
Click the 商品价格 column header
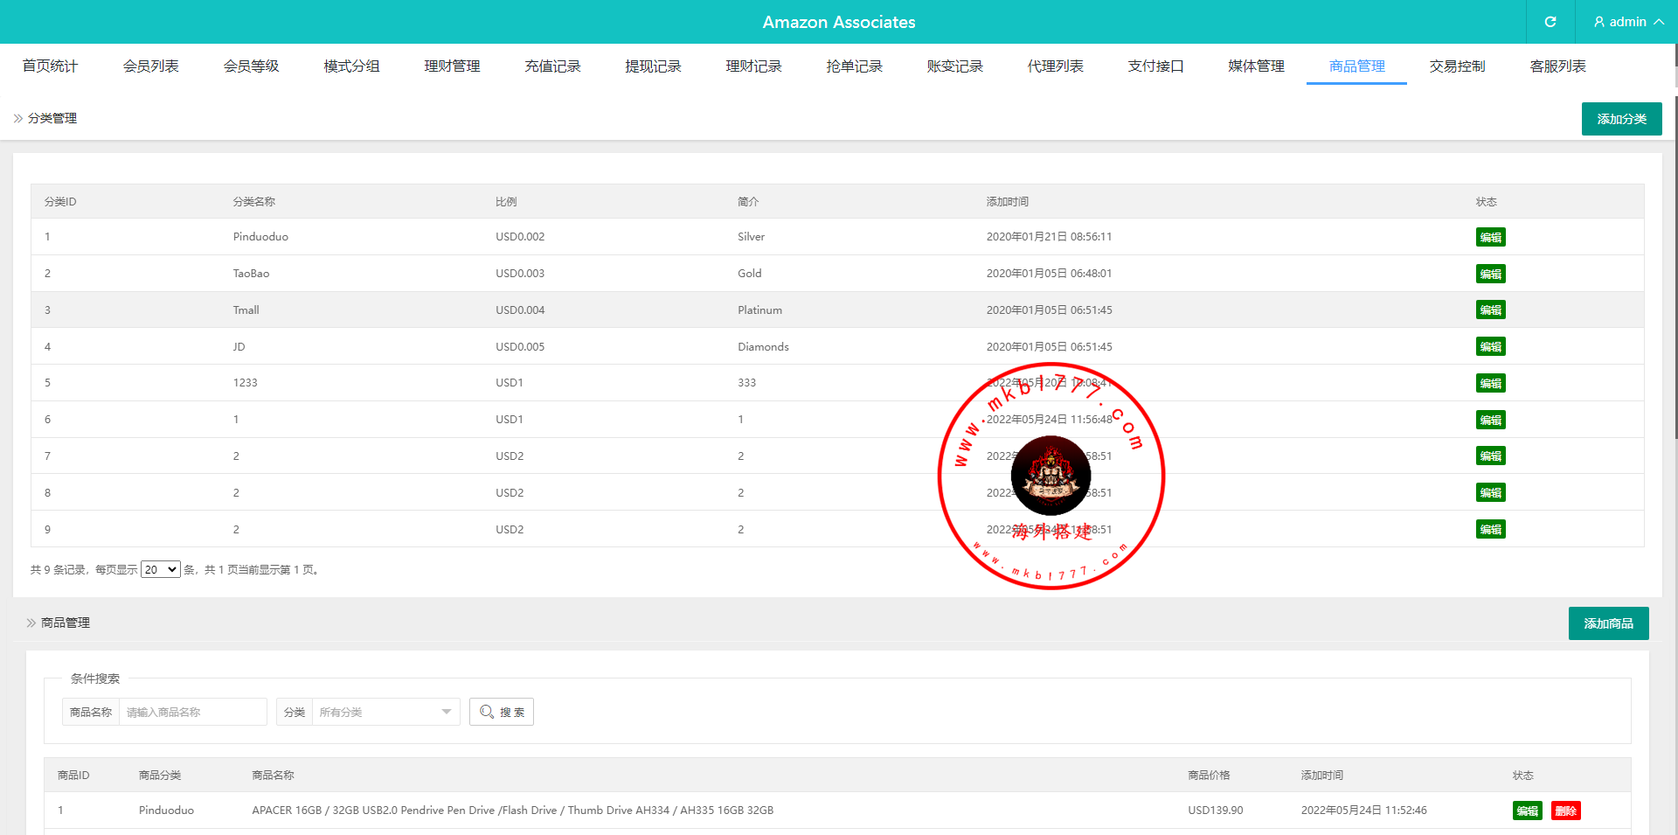pyautogui.click(x=1209, y=775)
